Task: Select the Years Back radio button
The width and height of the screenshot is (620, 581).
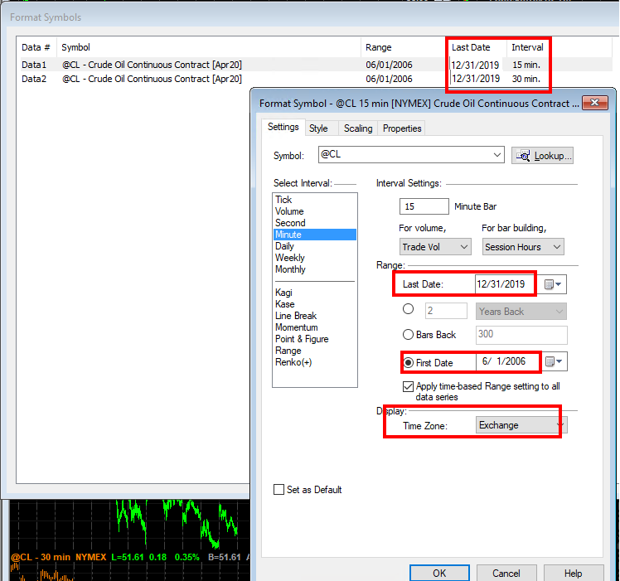Action: coord(408,311)
